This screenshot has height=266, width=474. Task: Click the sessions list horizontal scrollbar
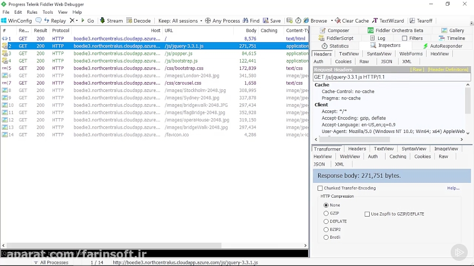tap(114, 245)
